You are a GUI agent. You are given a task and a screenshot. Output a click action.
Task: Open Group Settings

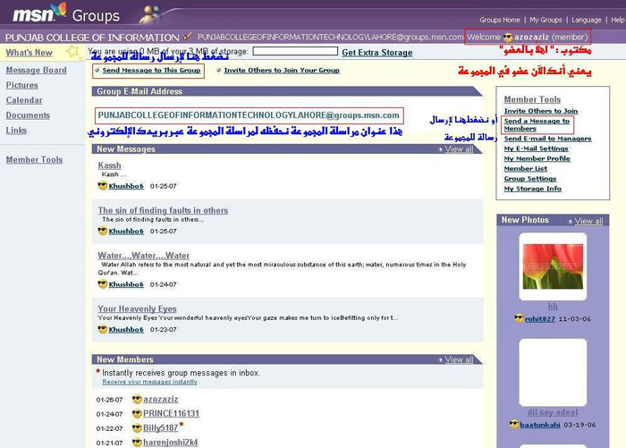coord(529,179)
